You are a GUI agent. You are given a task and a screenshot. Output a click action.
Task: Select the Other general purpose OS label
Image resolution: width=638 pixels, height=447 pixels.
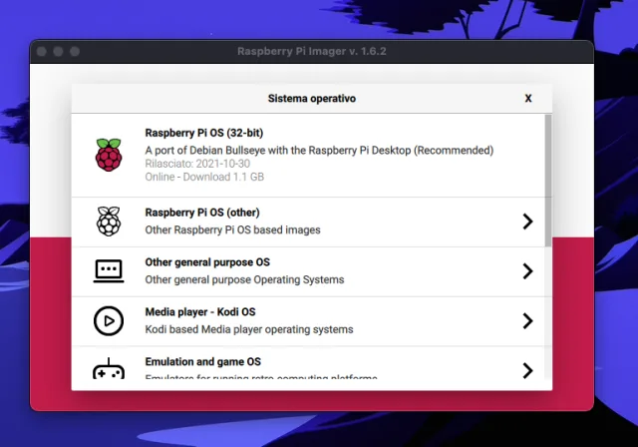[x=207, y=262]
